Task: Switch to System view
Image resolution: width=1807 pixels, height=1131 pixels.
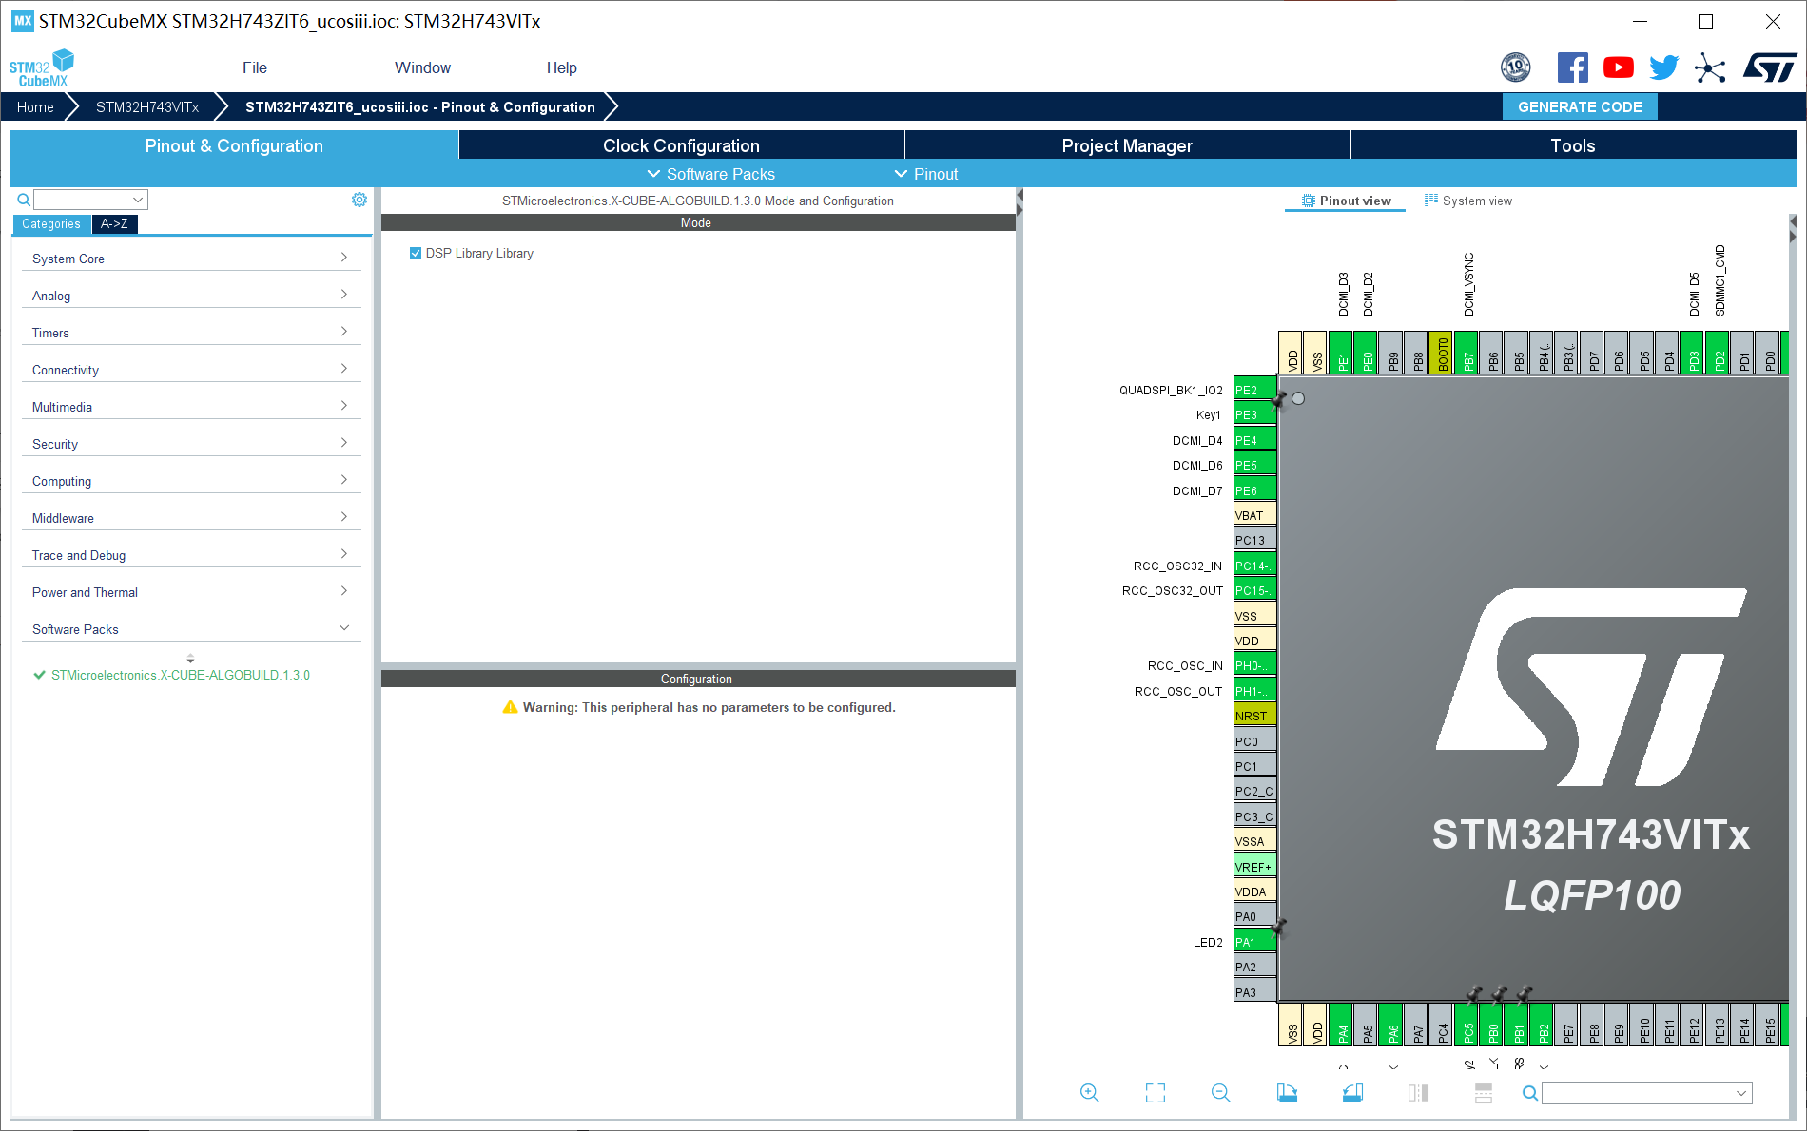Action: click(1468, 201)
